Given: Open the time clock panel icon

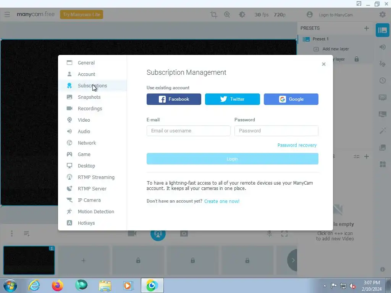Looking at the screenshot, I should pos(383,80).
